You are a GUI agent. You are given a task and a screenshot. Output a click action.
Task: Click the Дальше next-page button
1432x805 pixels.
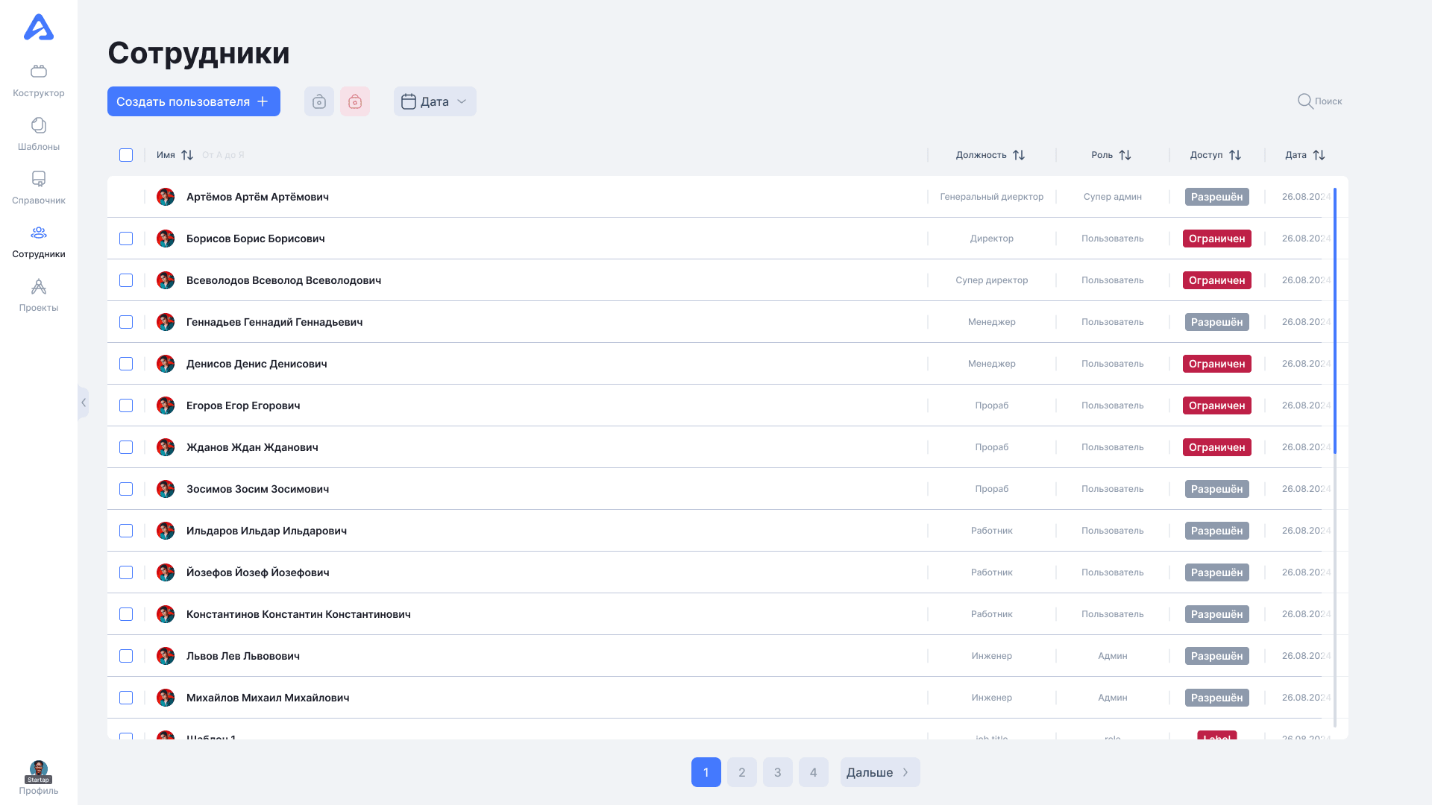(879, 772)
